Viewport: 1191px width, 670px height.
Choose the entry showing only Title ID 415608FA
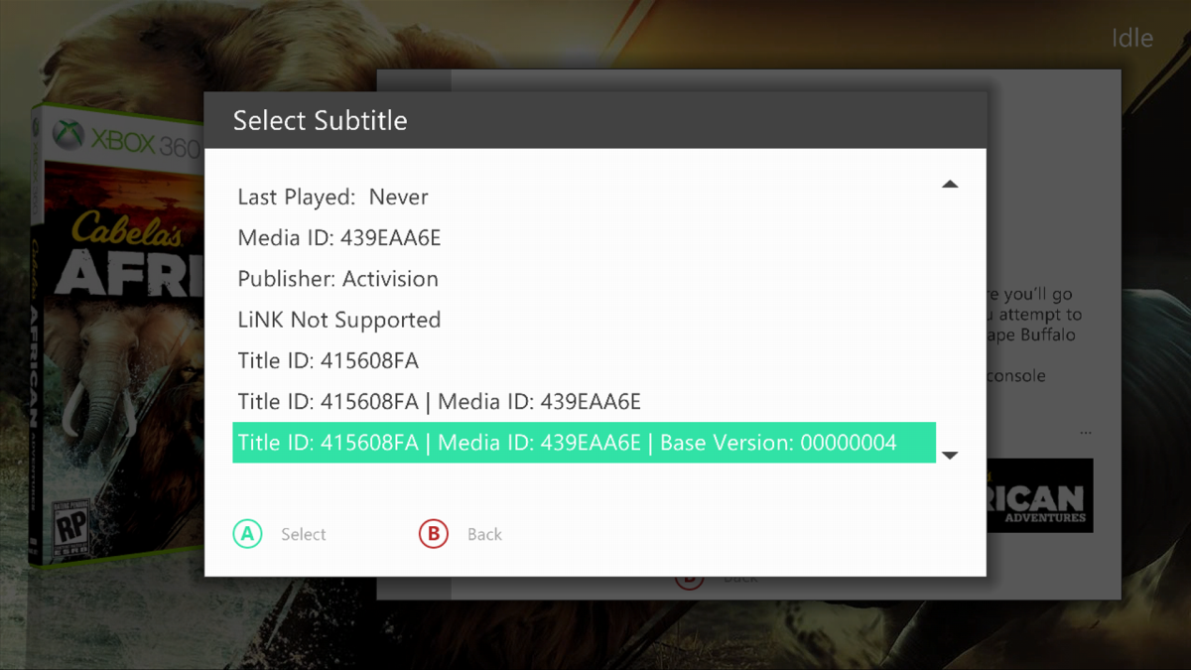coord(328,360)
